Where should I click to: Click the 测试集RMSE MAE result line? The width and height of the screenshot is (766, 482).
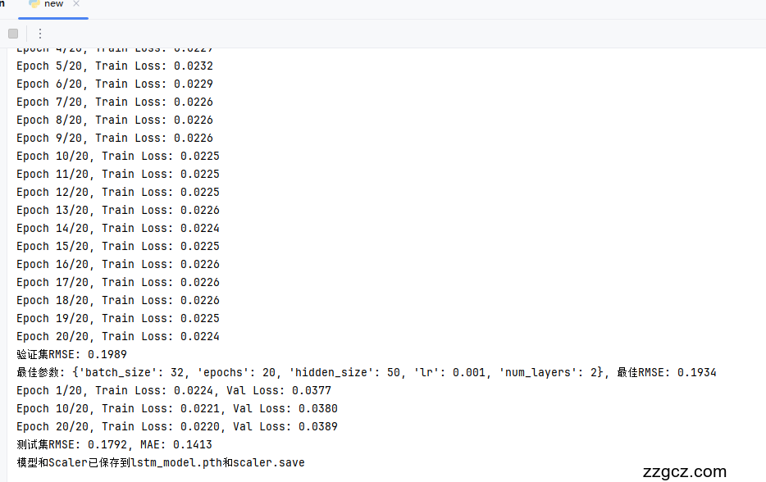[114, 444]
